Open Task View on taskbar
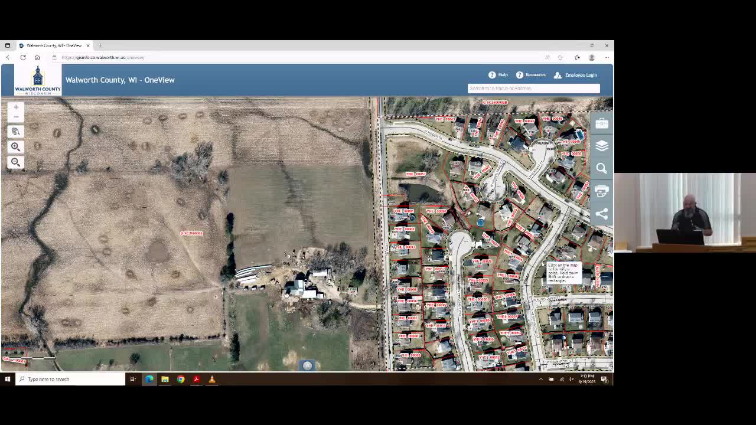Image resolution: width=756 pixels, height=425 pixels. tap(133, 379)
